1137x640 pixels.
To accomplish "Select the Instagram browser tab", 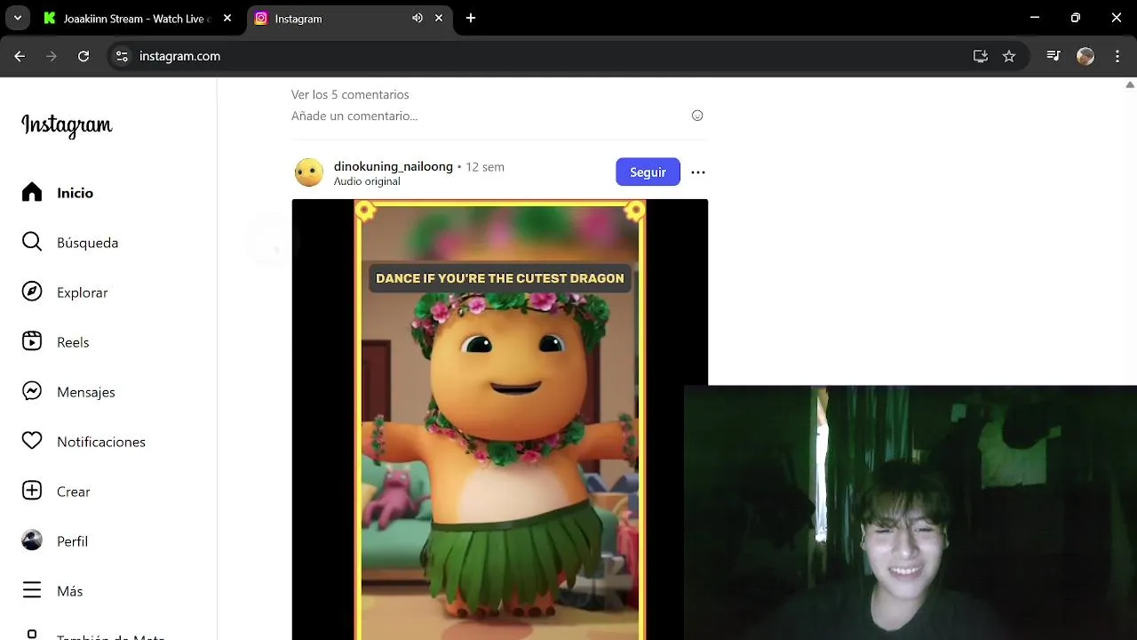I will (x=348, y=19).
